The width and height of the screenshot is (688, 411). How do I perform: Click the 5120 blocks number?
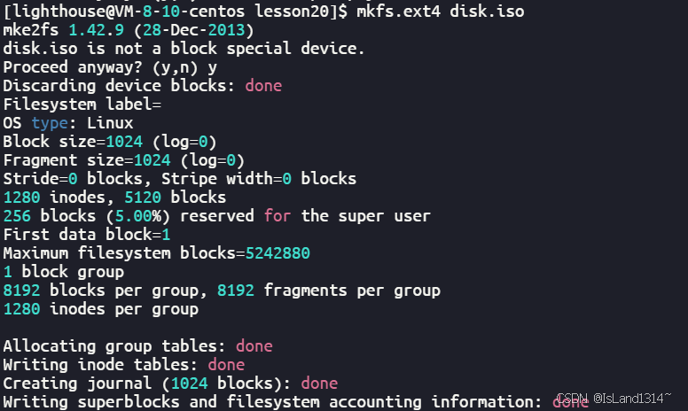tap(143, 198)
